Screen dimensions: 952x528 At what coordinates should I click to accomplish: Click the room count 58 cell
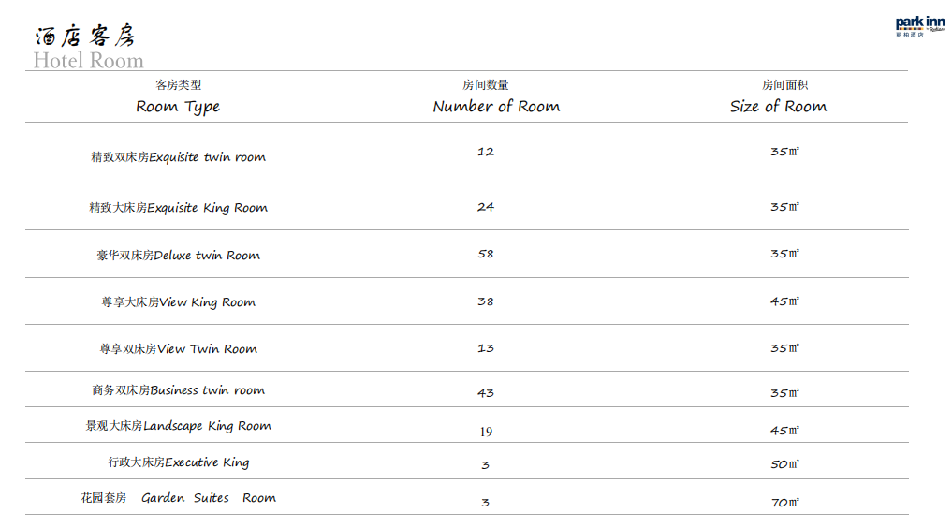click(x=486, y=254)
